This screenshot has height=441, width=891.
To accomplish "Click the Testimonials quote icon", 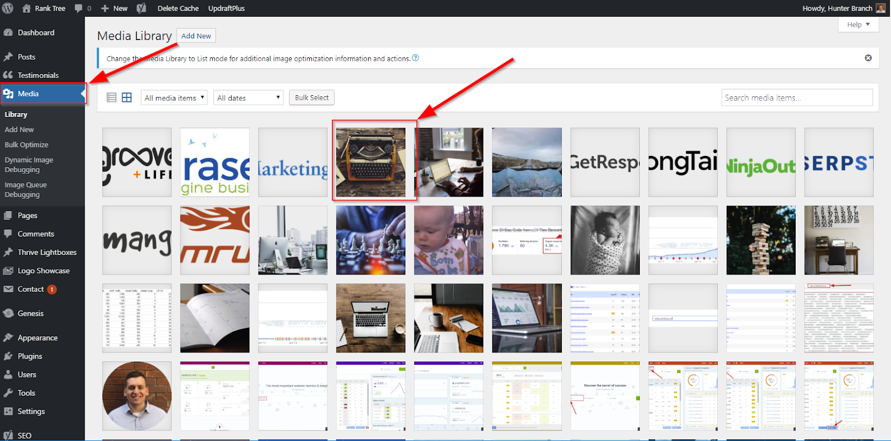I will [x=8, y=75].
